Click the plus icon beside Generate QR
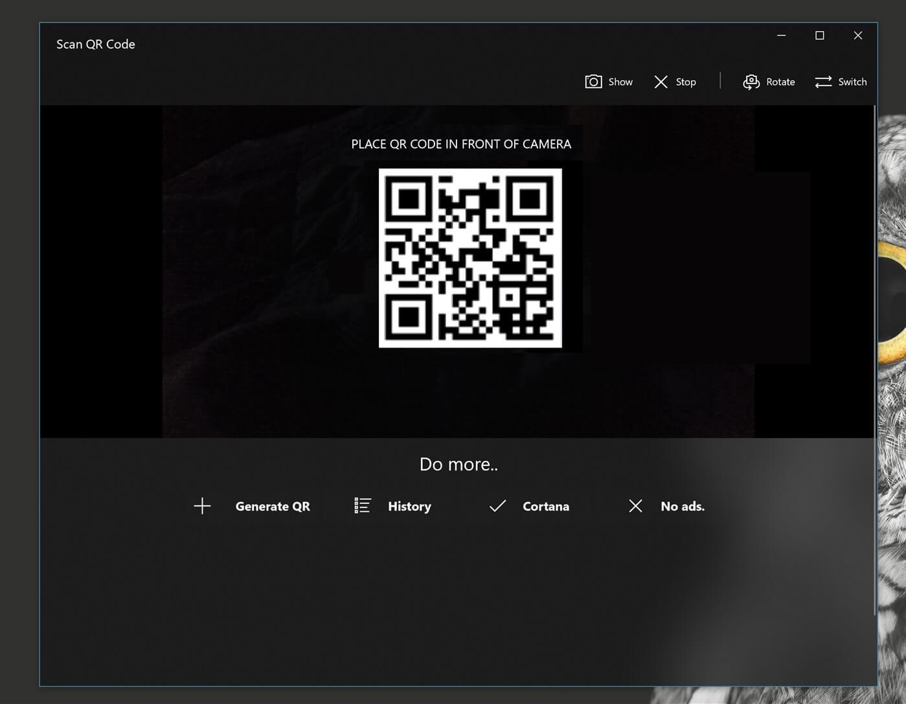This screenshot has width=906, height=704. tap(201, 506)
